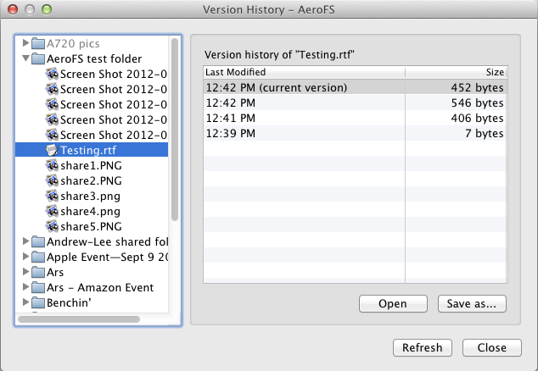538x371 pixels.
Task: Select the 12:42 PM (current version) row
Action: (x=355, y=87)
